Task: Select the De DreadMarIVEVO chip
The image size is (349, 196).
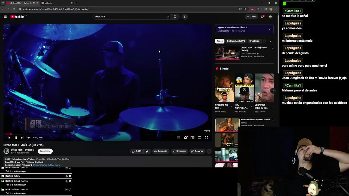Action: point(236,41)
